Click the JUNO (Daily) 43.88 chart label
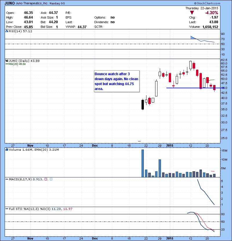Screen dimensions: 232x241 click(x=24, y=61)
